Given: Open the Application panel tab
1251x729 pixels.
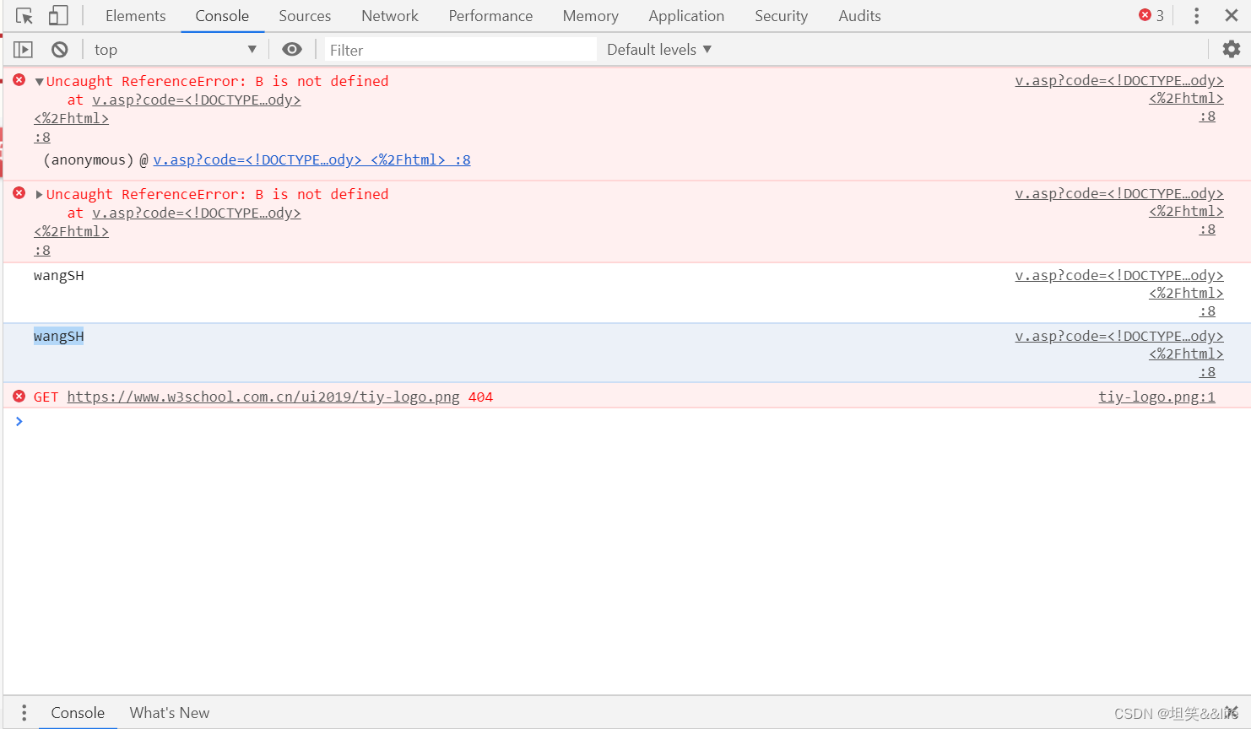Looking at the screenshot, I should (x=686, y=15).
